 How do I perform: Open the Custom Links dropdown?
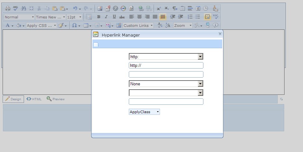pos(138,26)
